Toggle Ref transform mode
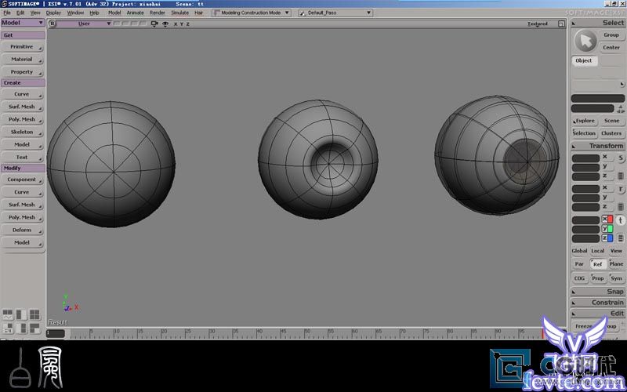 (597, 264)
